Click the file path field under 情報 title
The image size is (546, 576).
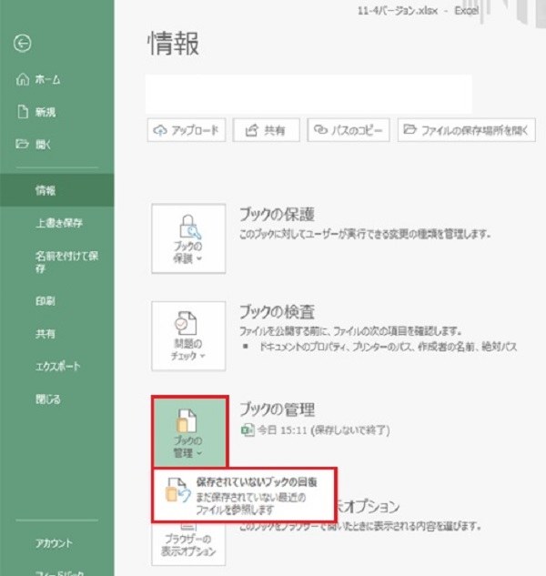tap(308, 94)
